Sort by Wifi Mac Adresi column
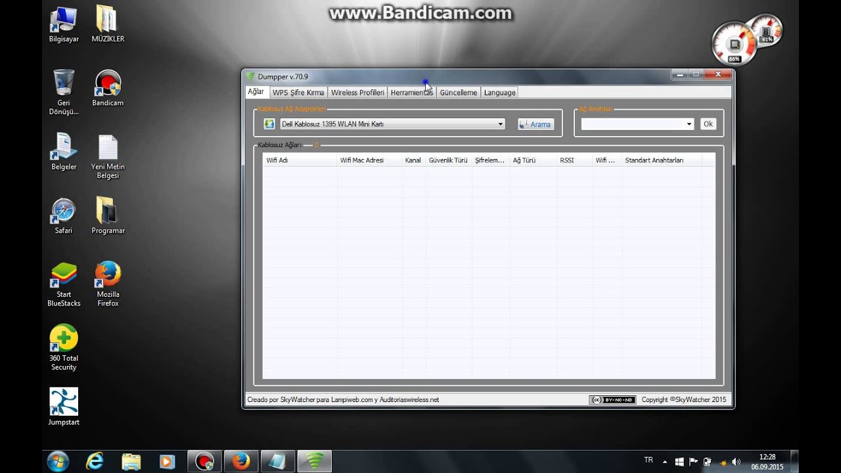 (369, 160)
